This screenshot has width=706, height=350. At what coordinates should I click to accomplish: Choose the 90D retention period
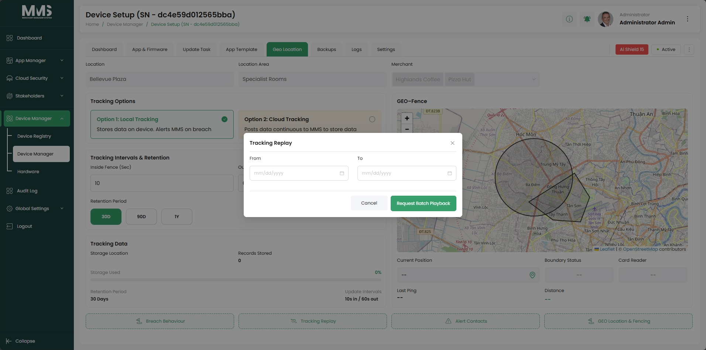pyautogui.click(x=141, y=217)
